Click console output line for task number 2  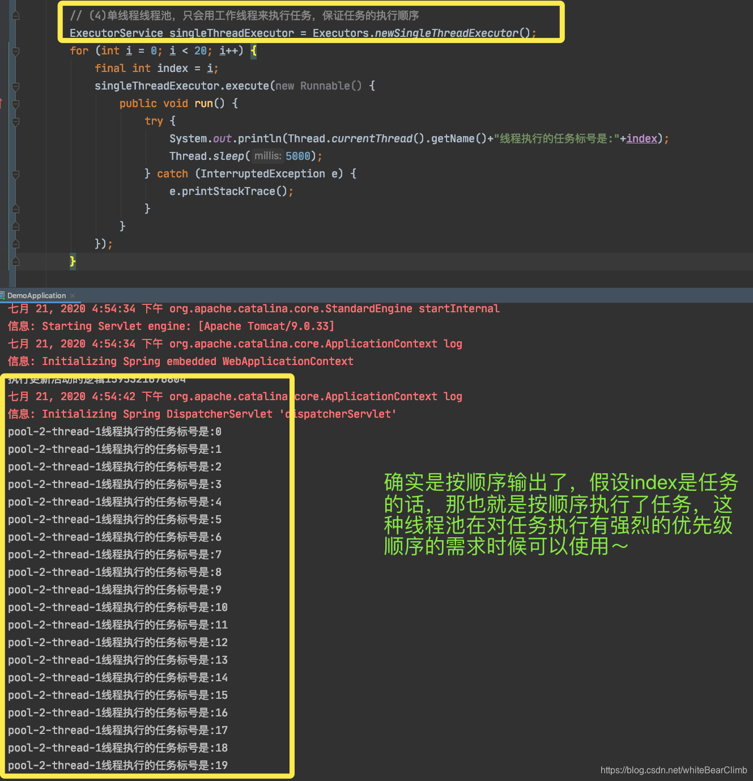114,467
